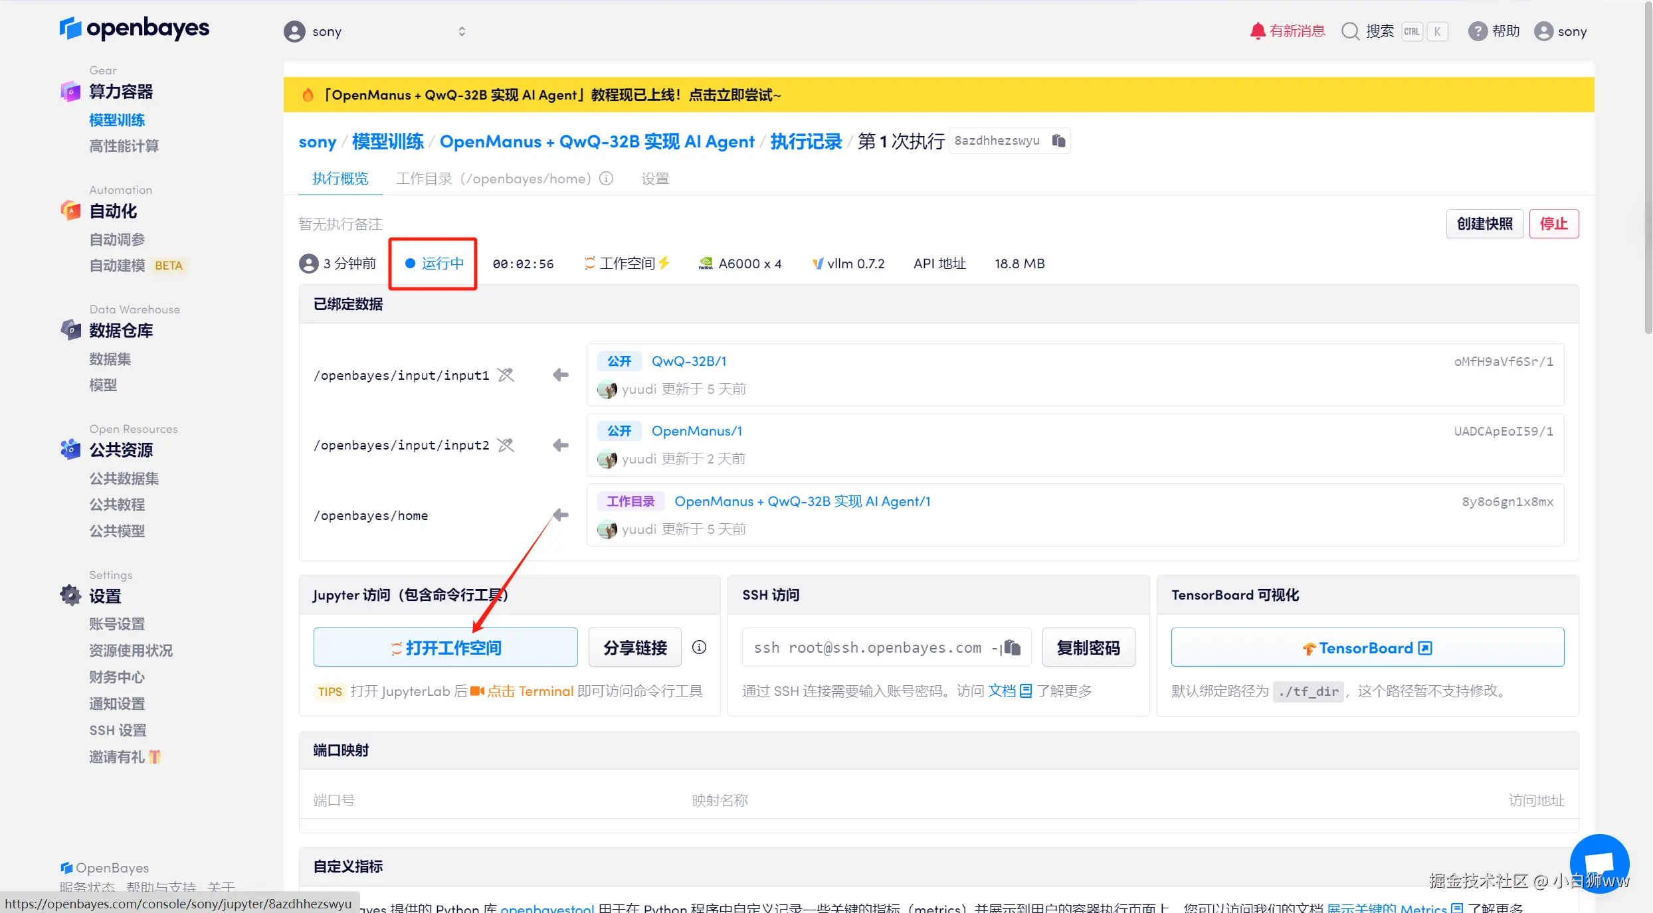Open 高性能计算 in the sidebar
The width and height of the screenshot is (1653, 913).
[x=124, y=146]
